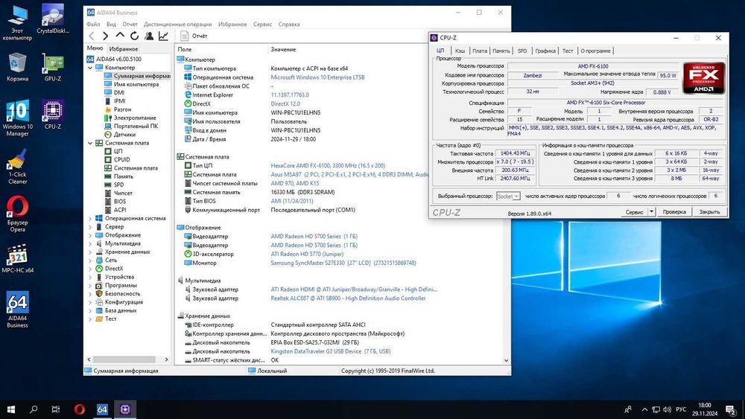The width and height of the screenshot is (745, 419).
Task: Select the CPUID tree item
Action: click(121, 159)
